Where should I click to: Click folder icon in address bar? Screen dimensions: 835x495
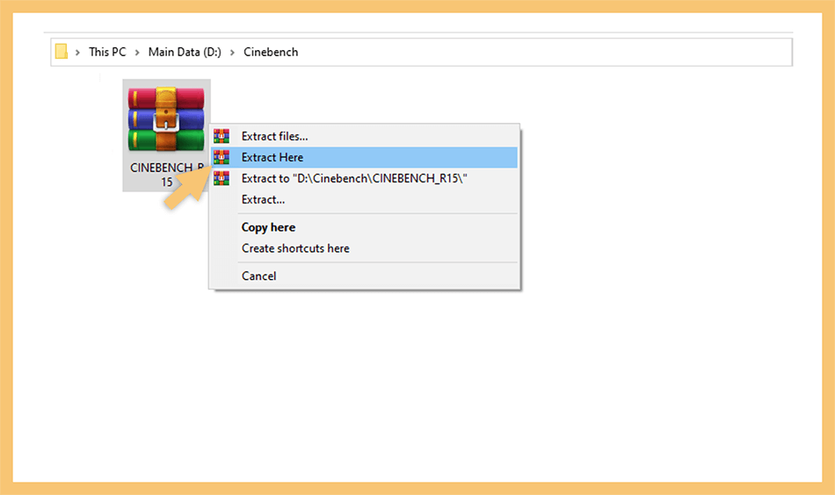[62, 52]
